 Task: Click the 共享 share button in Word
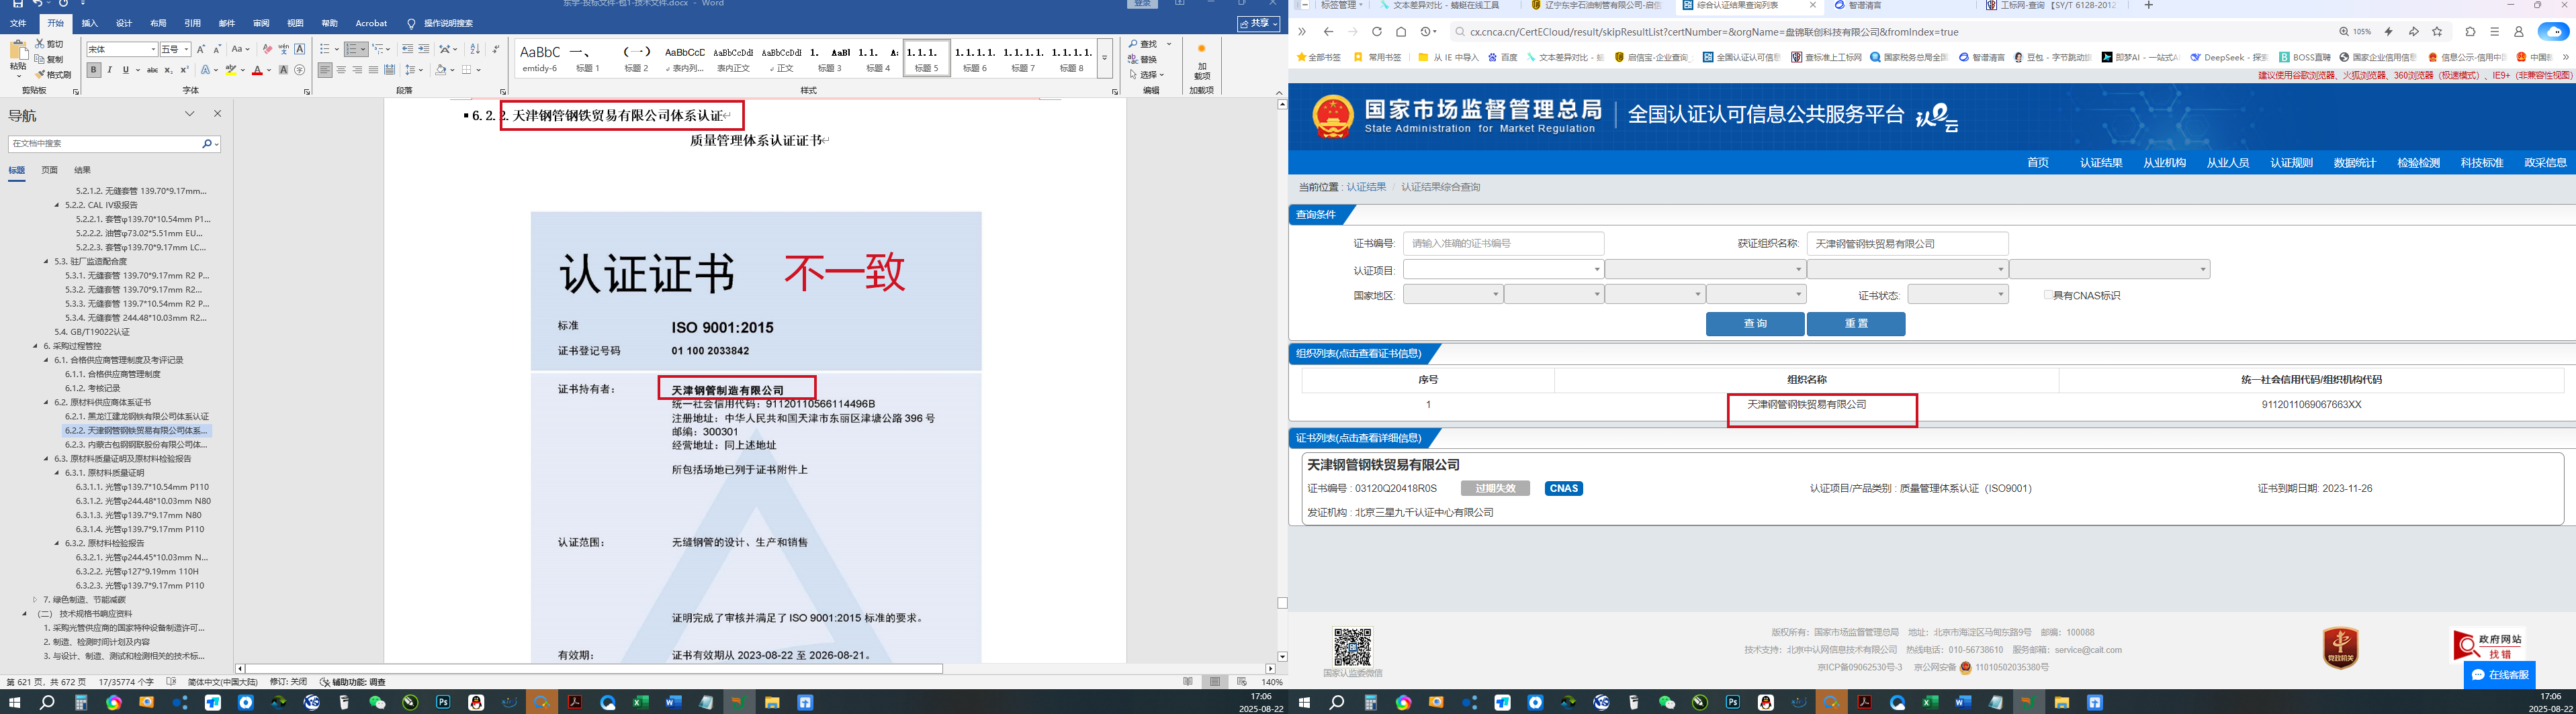coord(1258,23)
